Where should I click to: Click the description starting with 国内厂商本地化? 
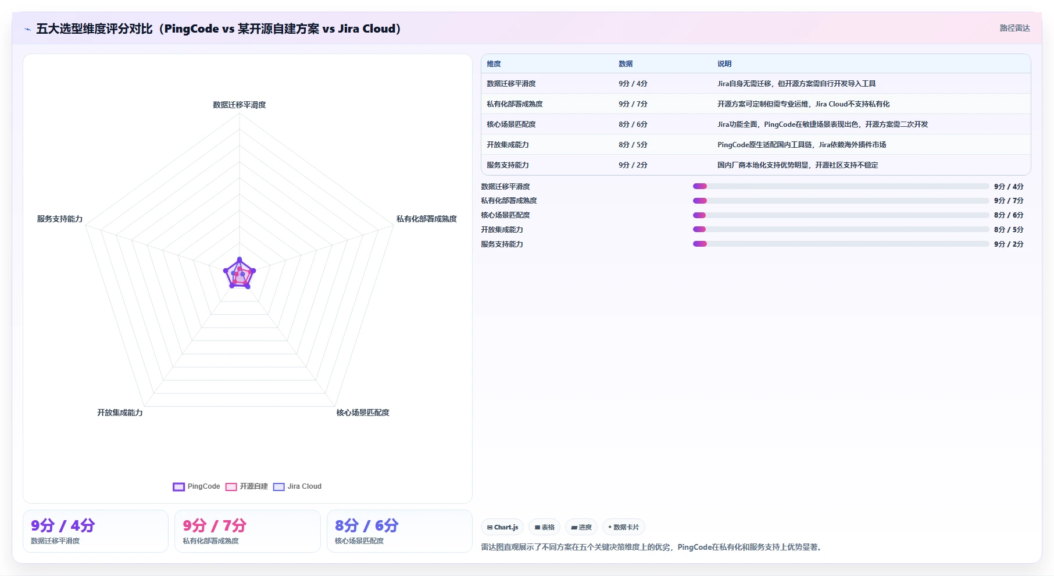point(798,165)
